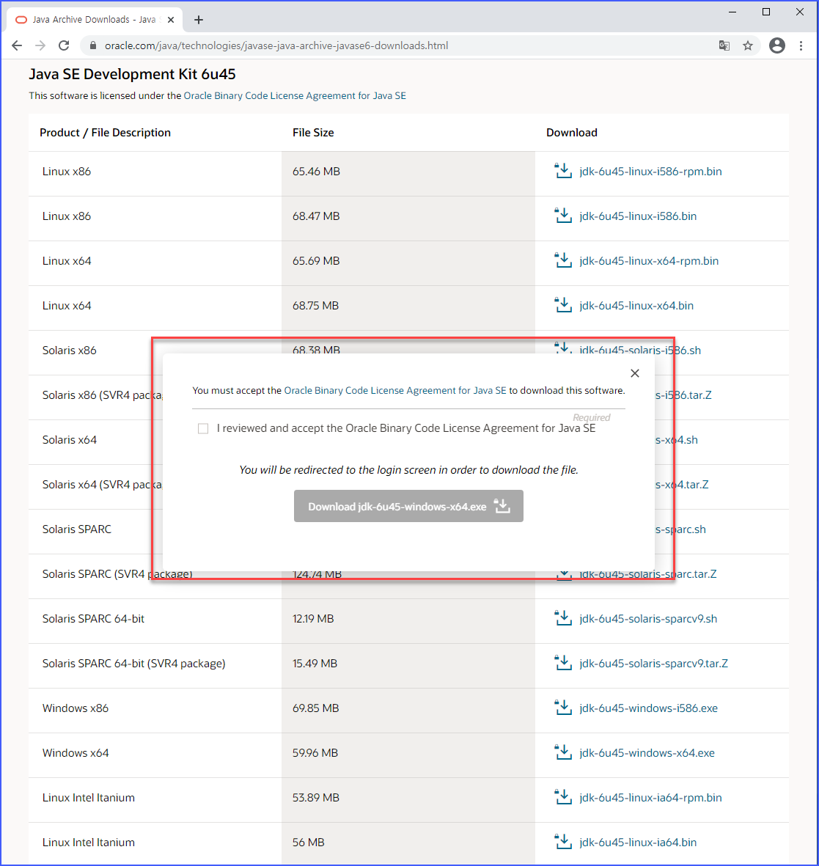The image size is (819, 866).
Task: Click the browser forward arrow
Action: [x=40, y=46]
